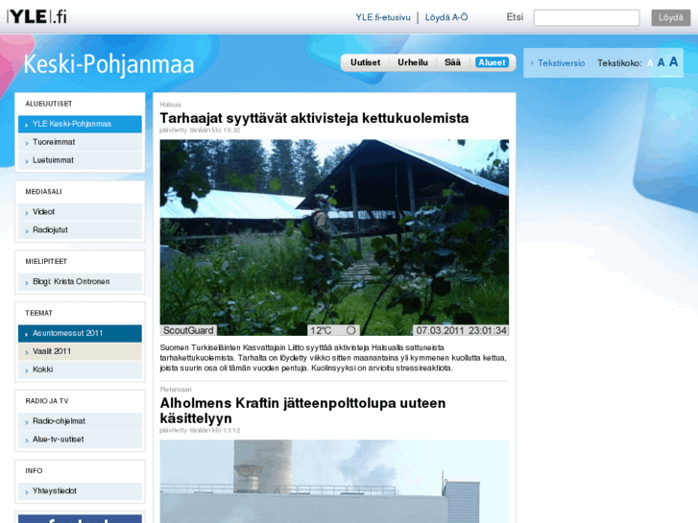Open Kokki theme link
Viewport: 698px width, 523px height.
tap(80, 370)
